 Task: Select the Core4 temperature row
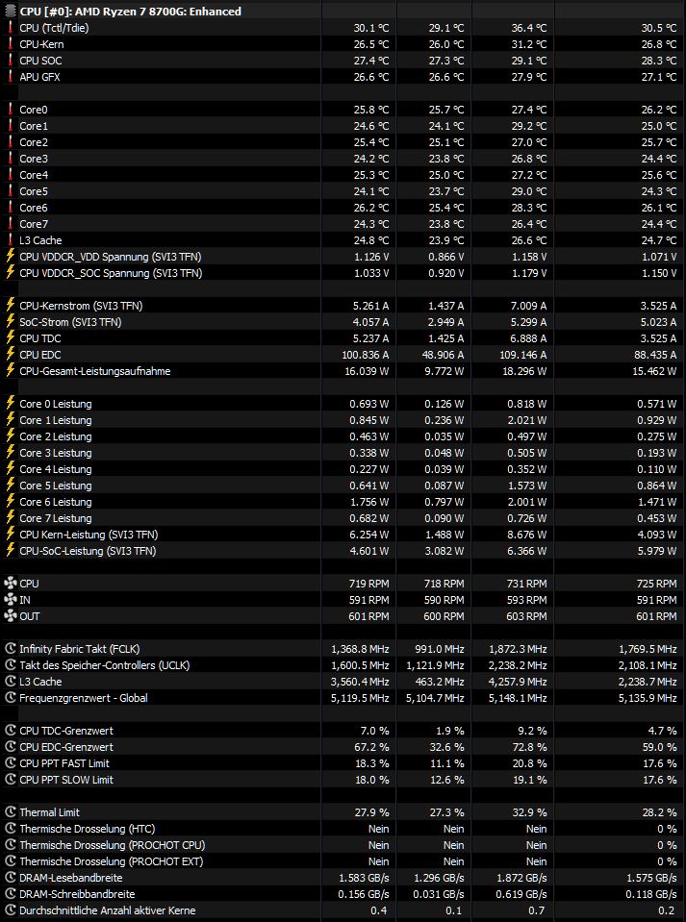coord(343,175)
